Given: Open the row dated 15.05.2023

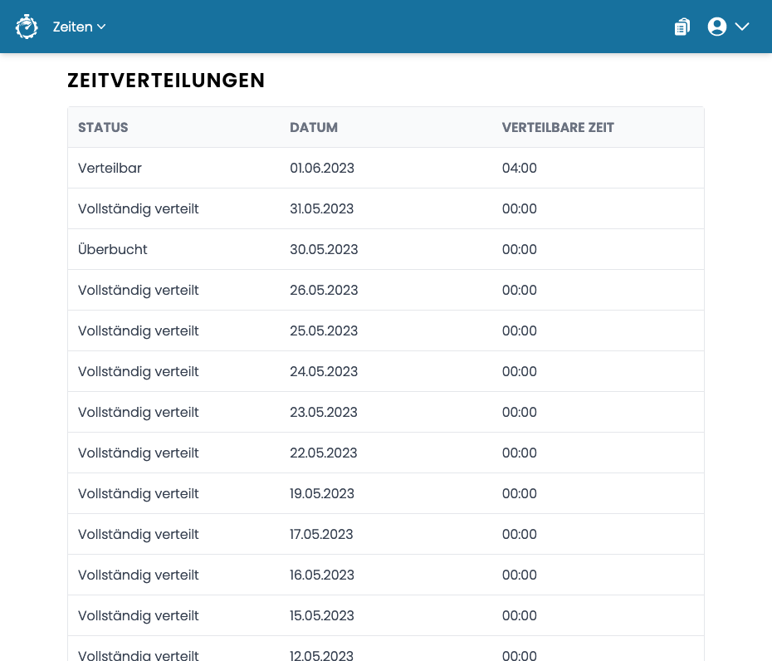Looking at the screenshot, I should click(x=386, y=615).
